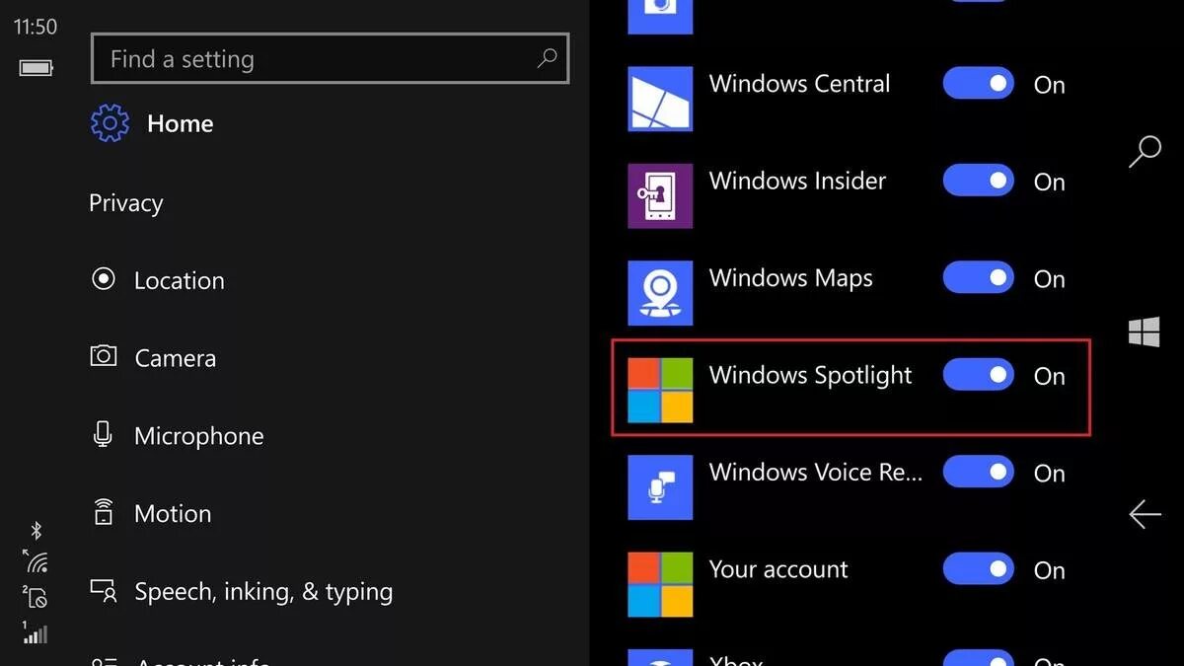1184x666 pixels.
Task: Click the 11:50 clock
Action: coord(36,27)
